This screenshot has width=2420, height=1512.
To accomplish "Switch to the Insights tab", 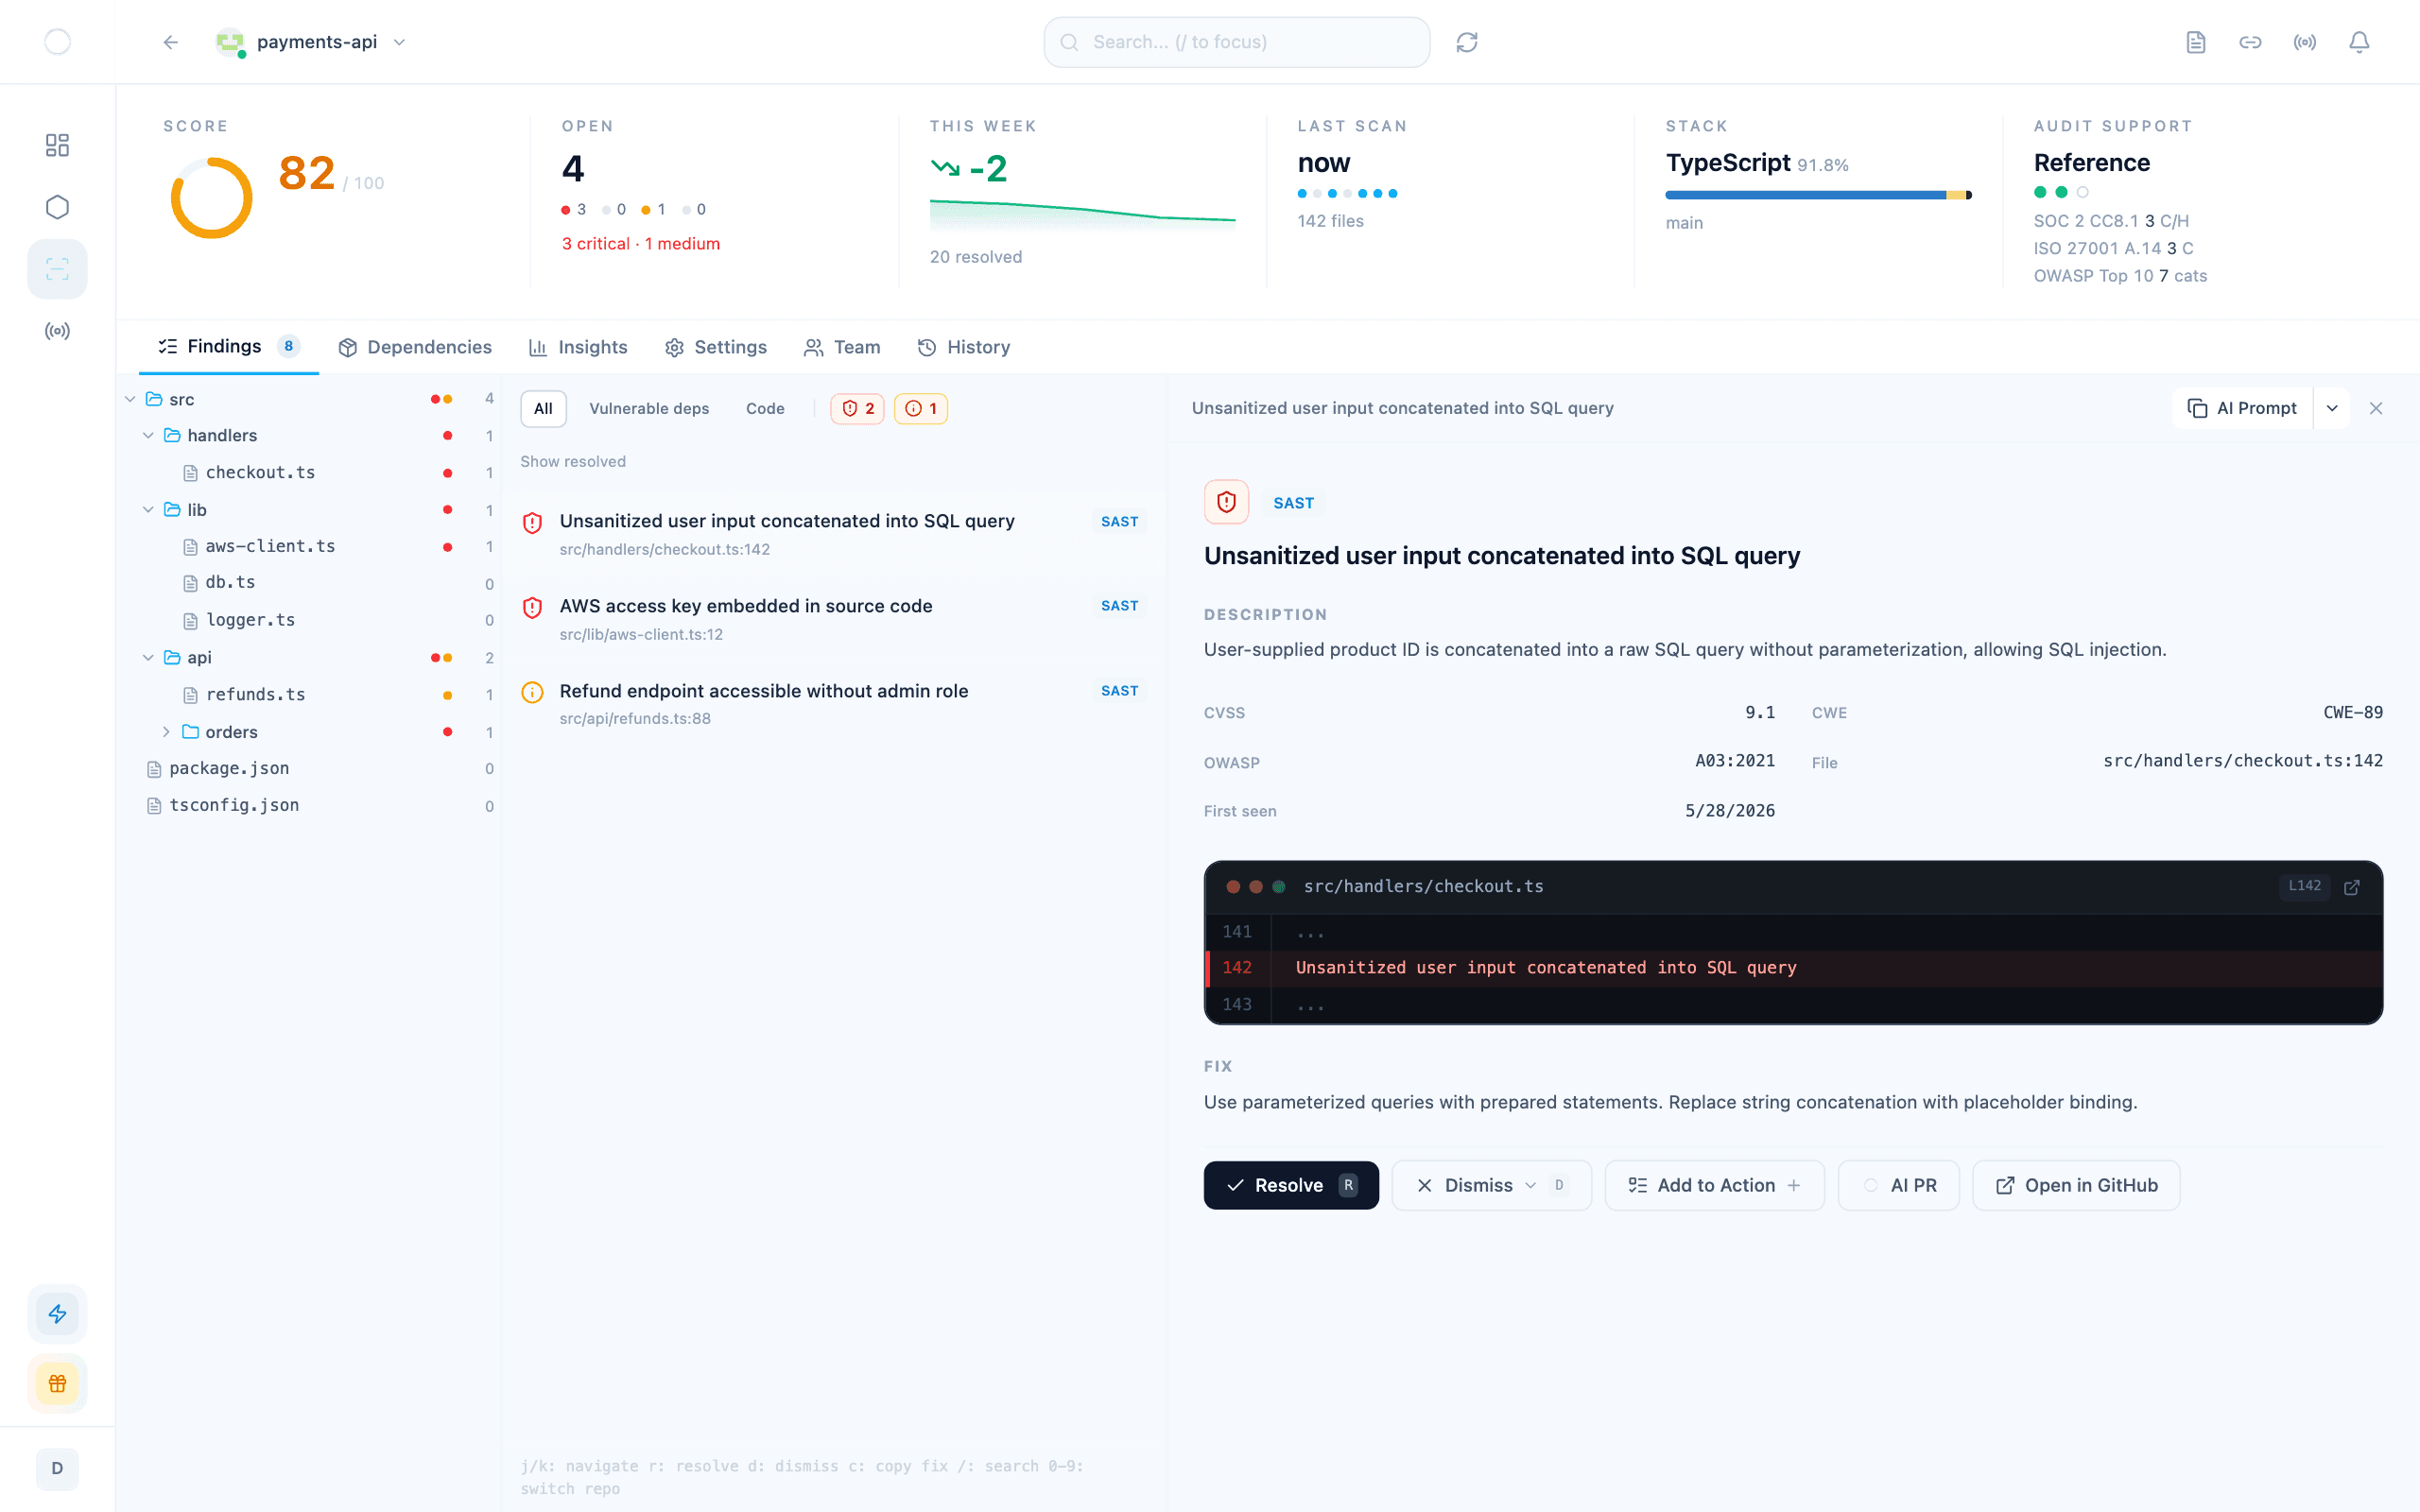I will (x=578, y=347).
